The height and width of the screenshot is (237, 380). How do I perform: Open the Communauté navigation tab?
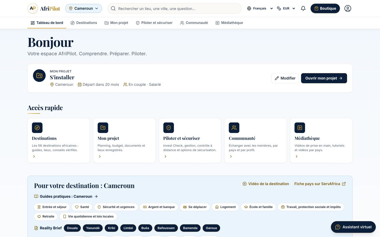[194, 23]
